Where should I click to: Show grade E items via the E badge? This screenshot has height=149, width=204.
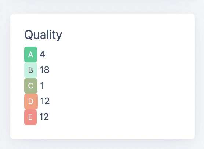point(30,117)
